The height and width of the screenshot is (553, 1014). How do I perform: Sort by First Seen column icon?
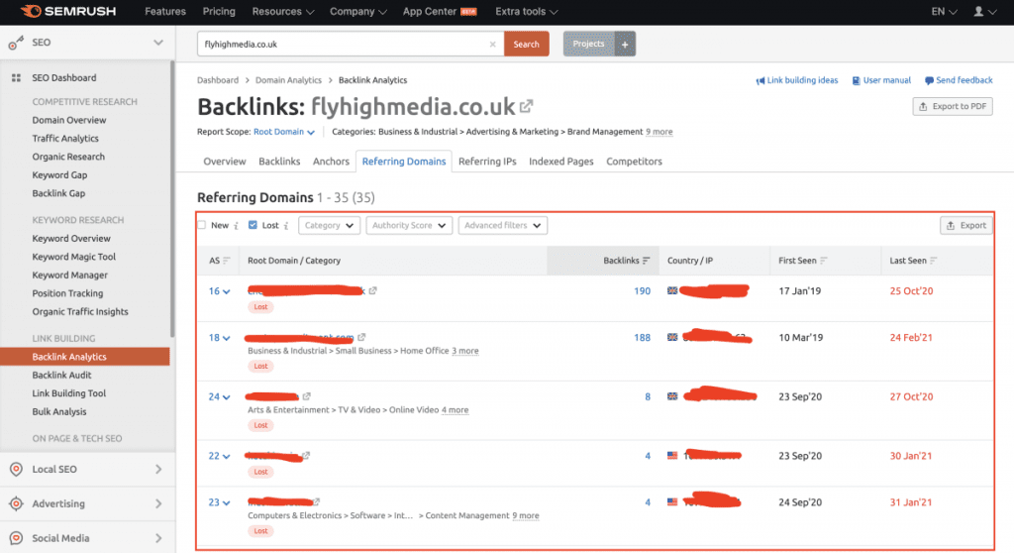tap(823, 261)
